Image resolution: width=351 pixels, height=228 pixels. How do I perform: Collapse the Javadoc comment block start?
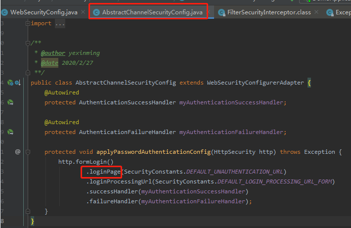pyautogui.click(x=28, y=43)
